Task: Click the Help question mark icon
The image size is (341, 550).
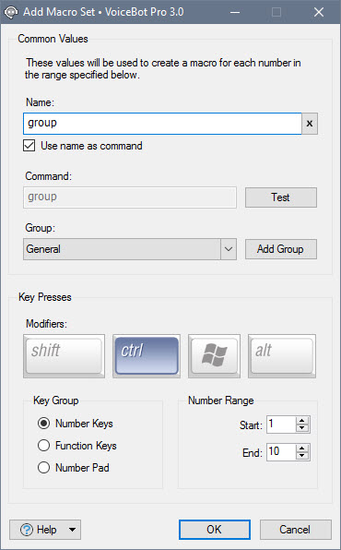Action: tap(27, 530)
